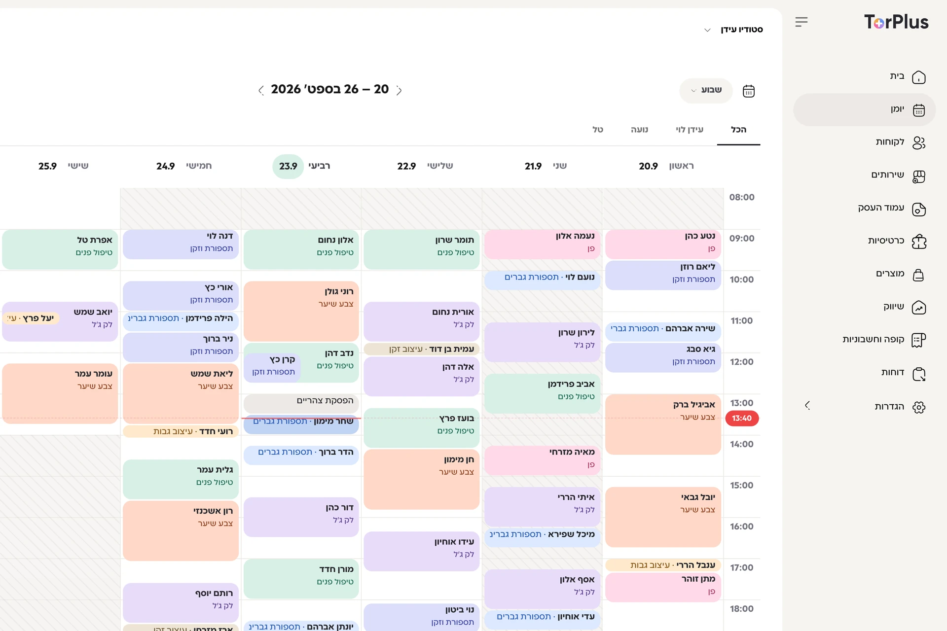Image resolution: width=947 pixels, height=631 pixels.
Task: Open the מוצרים products icon
Action: [x=918, y=275]
